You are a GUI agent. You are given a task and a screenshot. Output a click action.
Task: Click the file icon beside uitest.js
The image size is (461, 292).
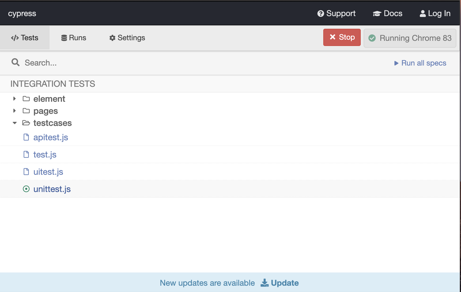click(x=26, y=172)
